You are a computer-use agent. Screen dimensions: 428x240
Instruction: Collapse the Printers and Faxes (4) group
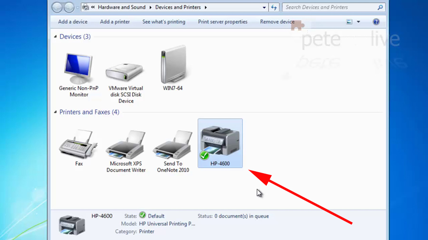coord(56,112)
